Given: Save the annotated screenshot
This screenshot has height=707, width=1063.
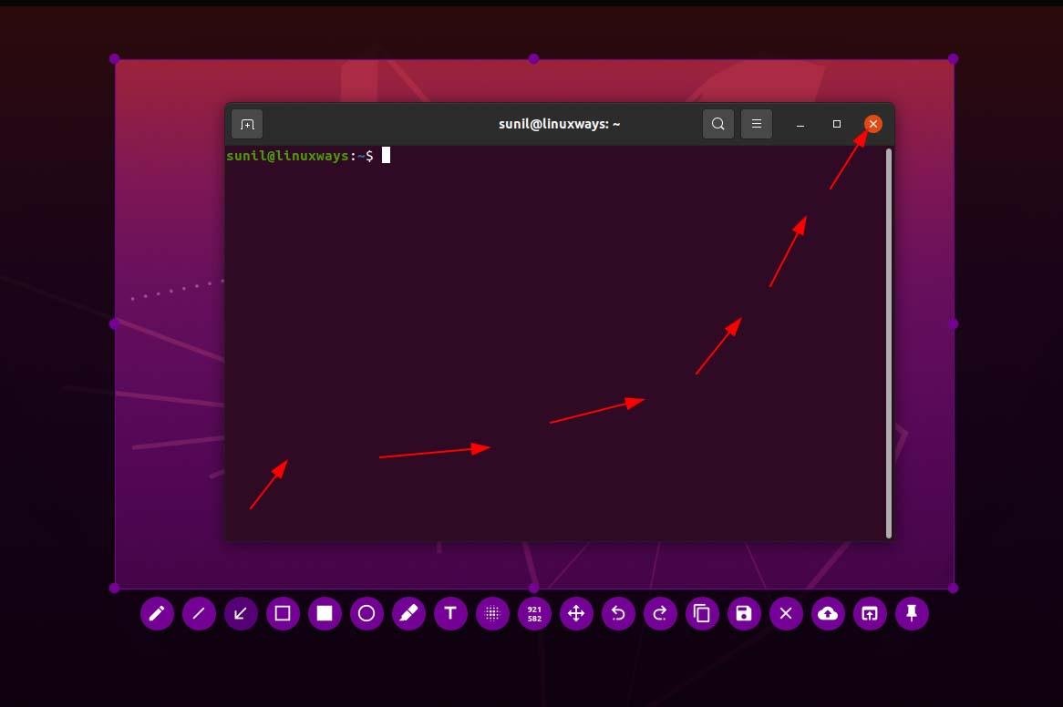Looking at the screenshot, I should [x=744, y=614].
